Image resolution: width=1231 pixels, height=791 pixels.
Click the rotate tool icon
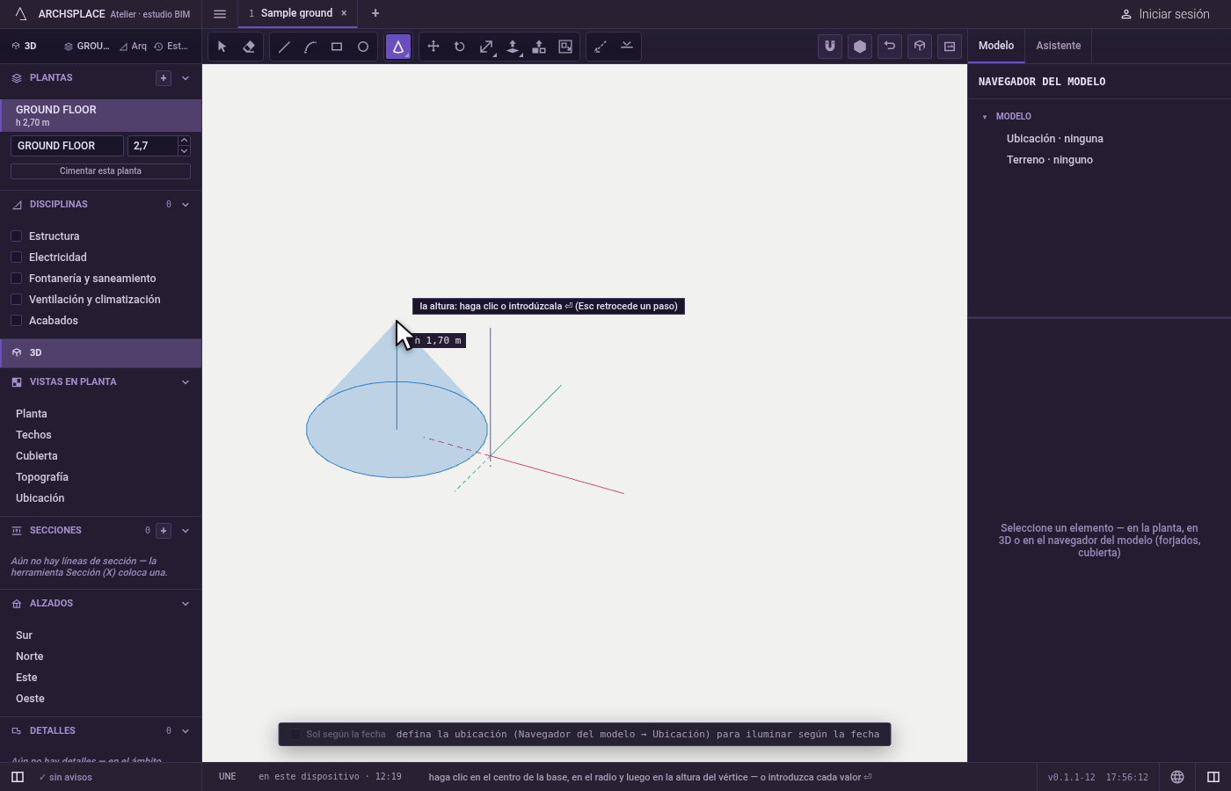[x=460, y=47]
